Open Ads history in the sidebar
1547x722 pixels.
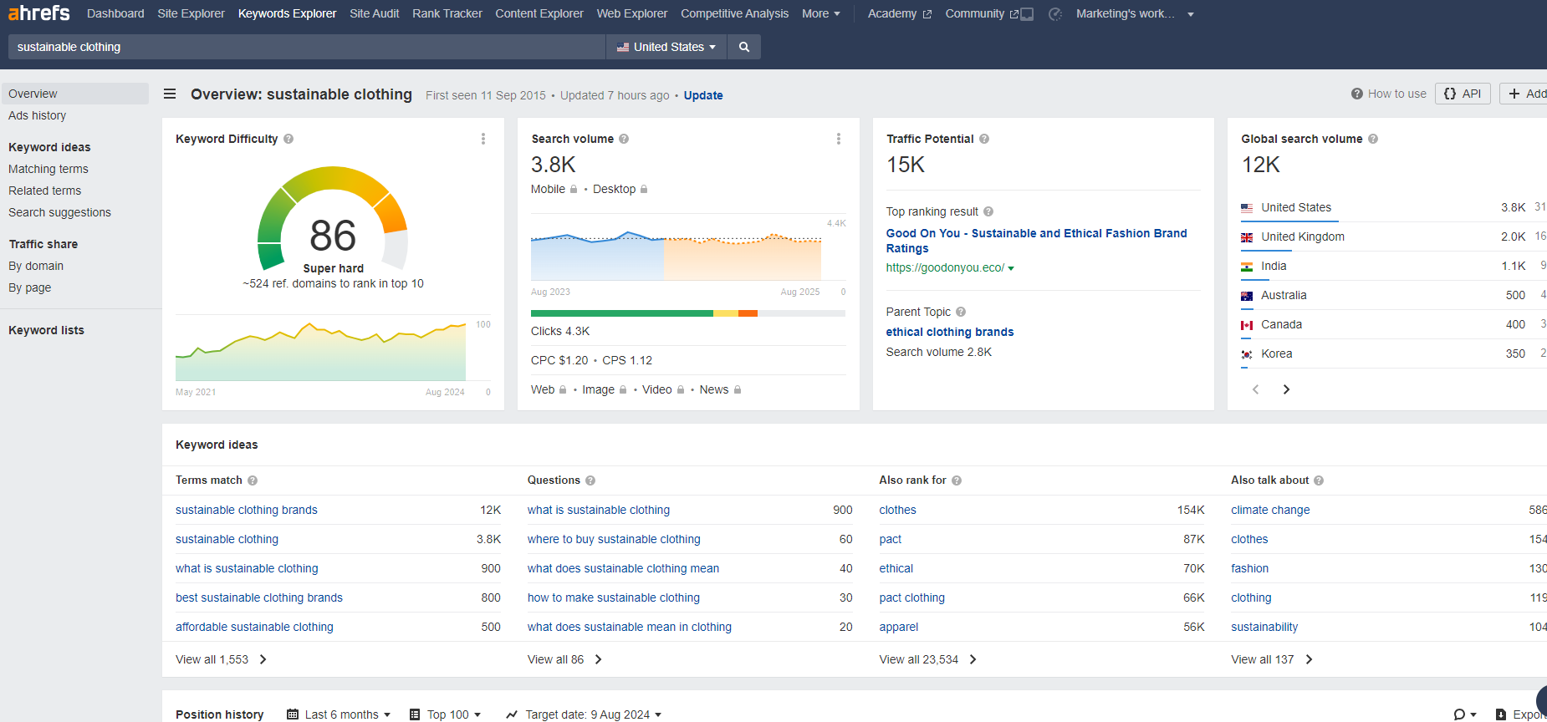point(38,115)
